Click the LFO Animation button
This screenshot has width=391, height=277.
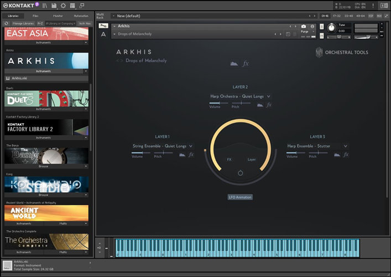point(240,197)
